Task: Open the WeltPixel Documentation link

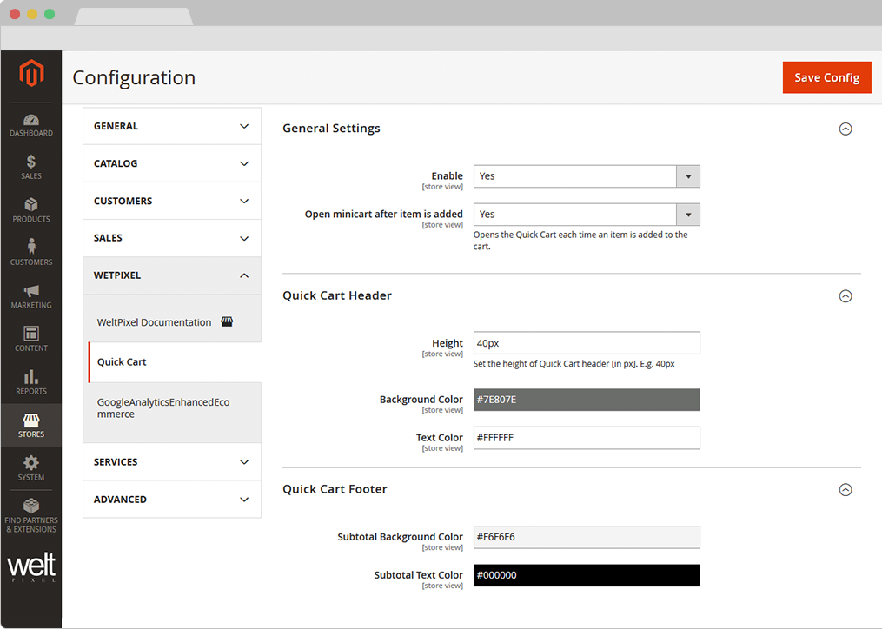Action: (x=154, y=322)
